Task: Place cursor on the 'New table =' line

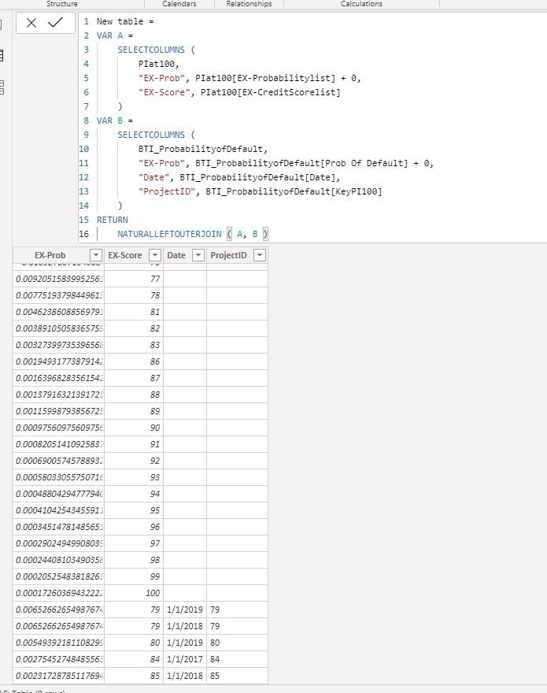Action: pyautogui.click(x=125, y=21)
